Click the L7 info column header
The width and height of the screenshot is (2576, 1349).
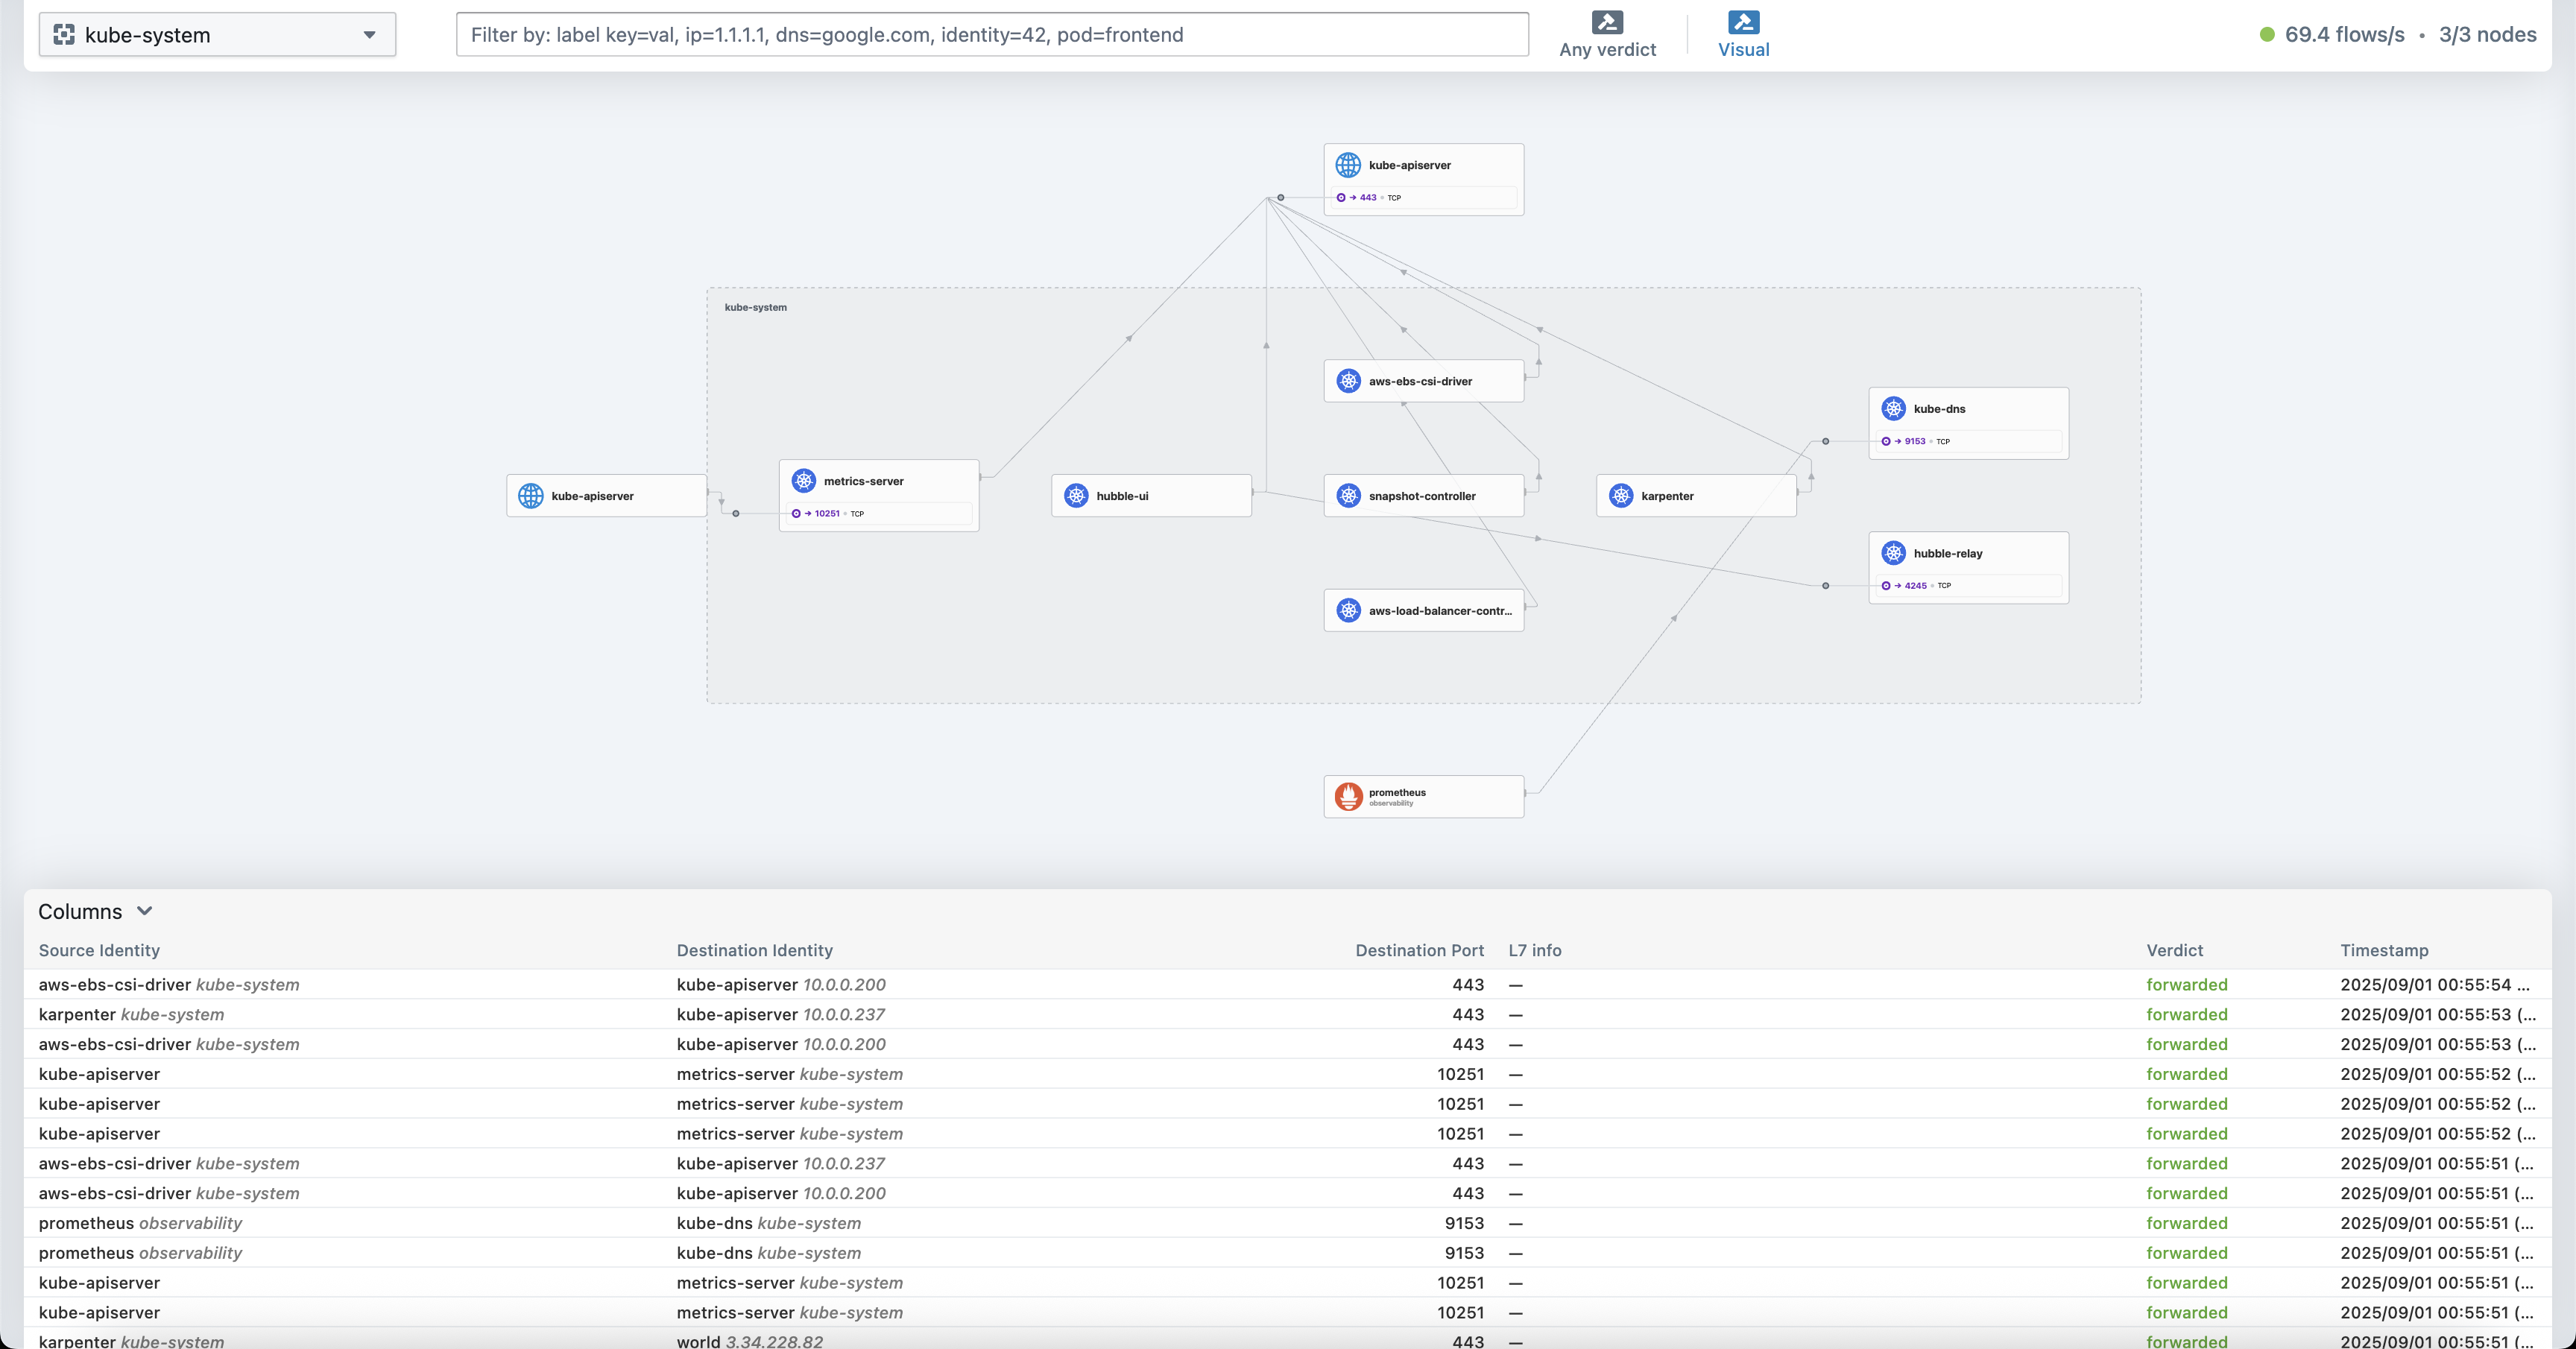(x=1534, y=951)
